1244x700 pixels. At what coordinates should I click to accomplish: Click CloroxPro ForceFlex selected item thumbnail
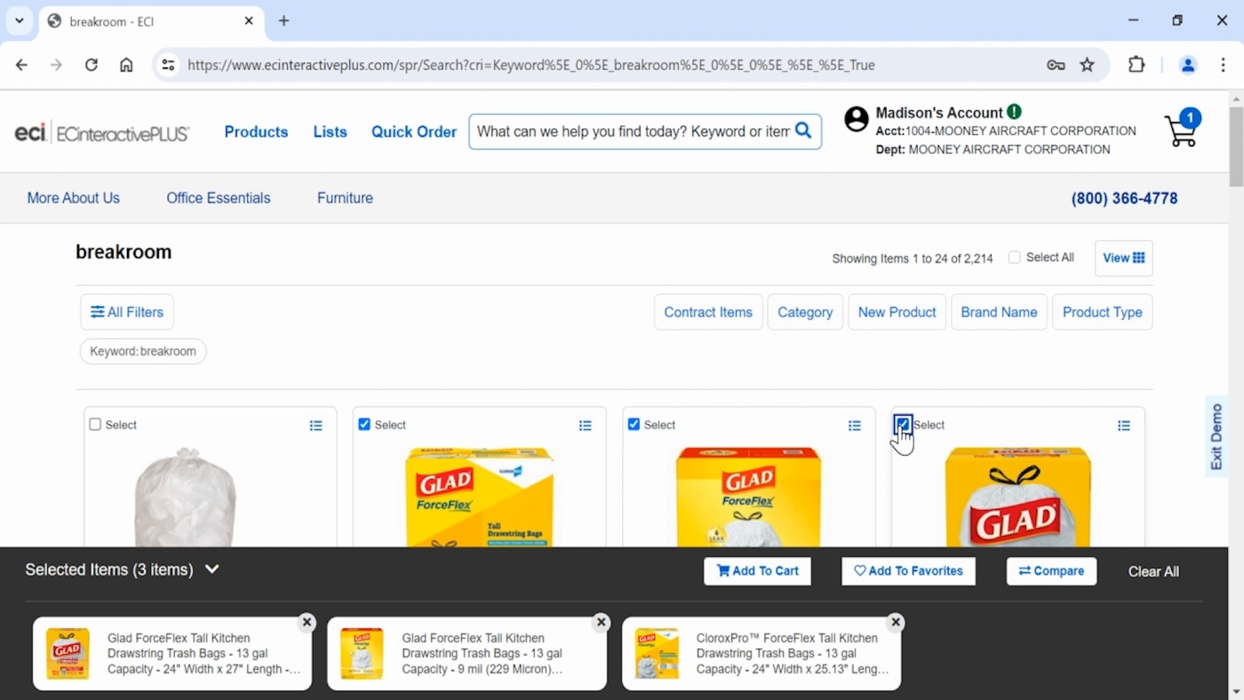click(657, 653)
